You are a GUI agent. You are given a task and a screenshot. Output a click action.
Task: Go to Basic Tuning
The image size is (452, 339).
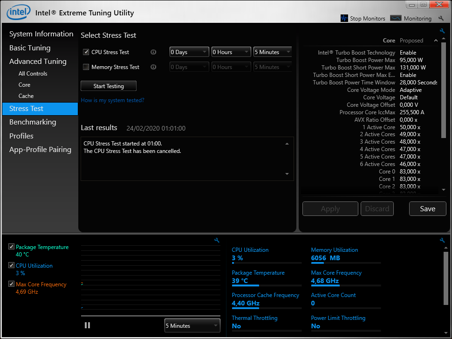(30, 48)
